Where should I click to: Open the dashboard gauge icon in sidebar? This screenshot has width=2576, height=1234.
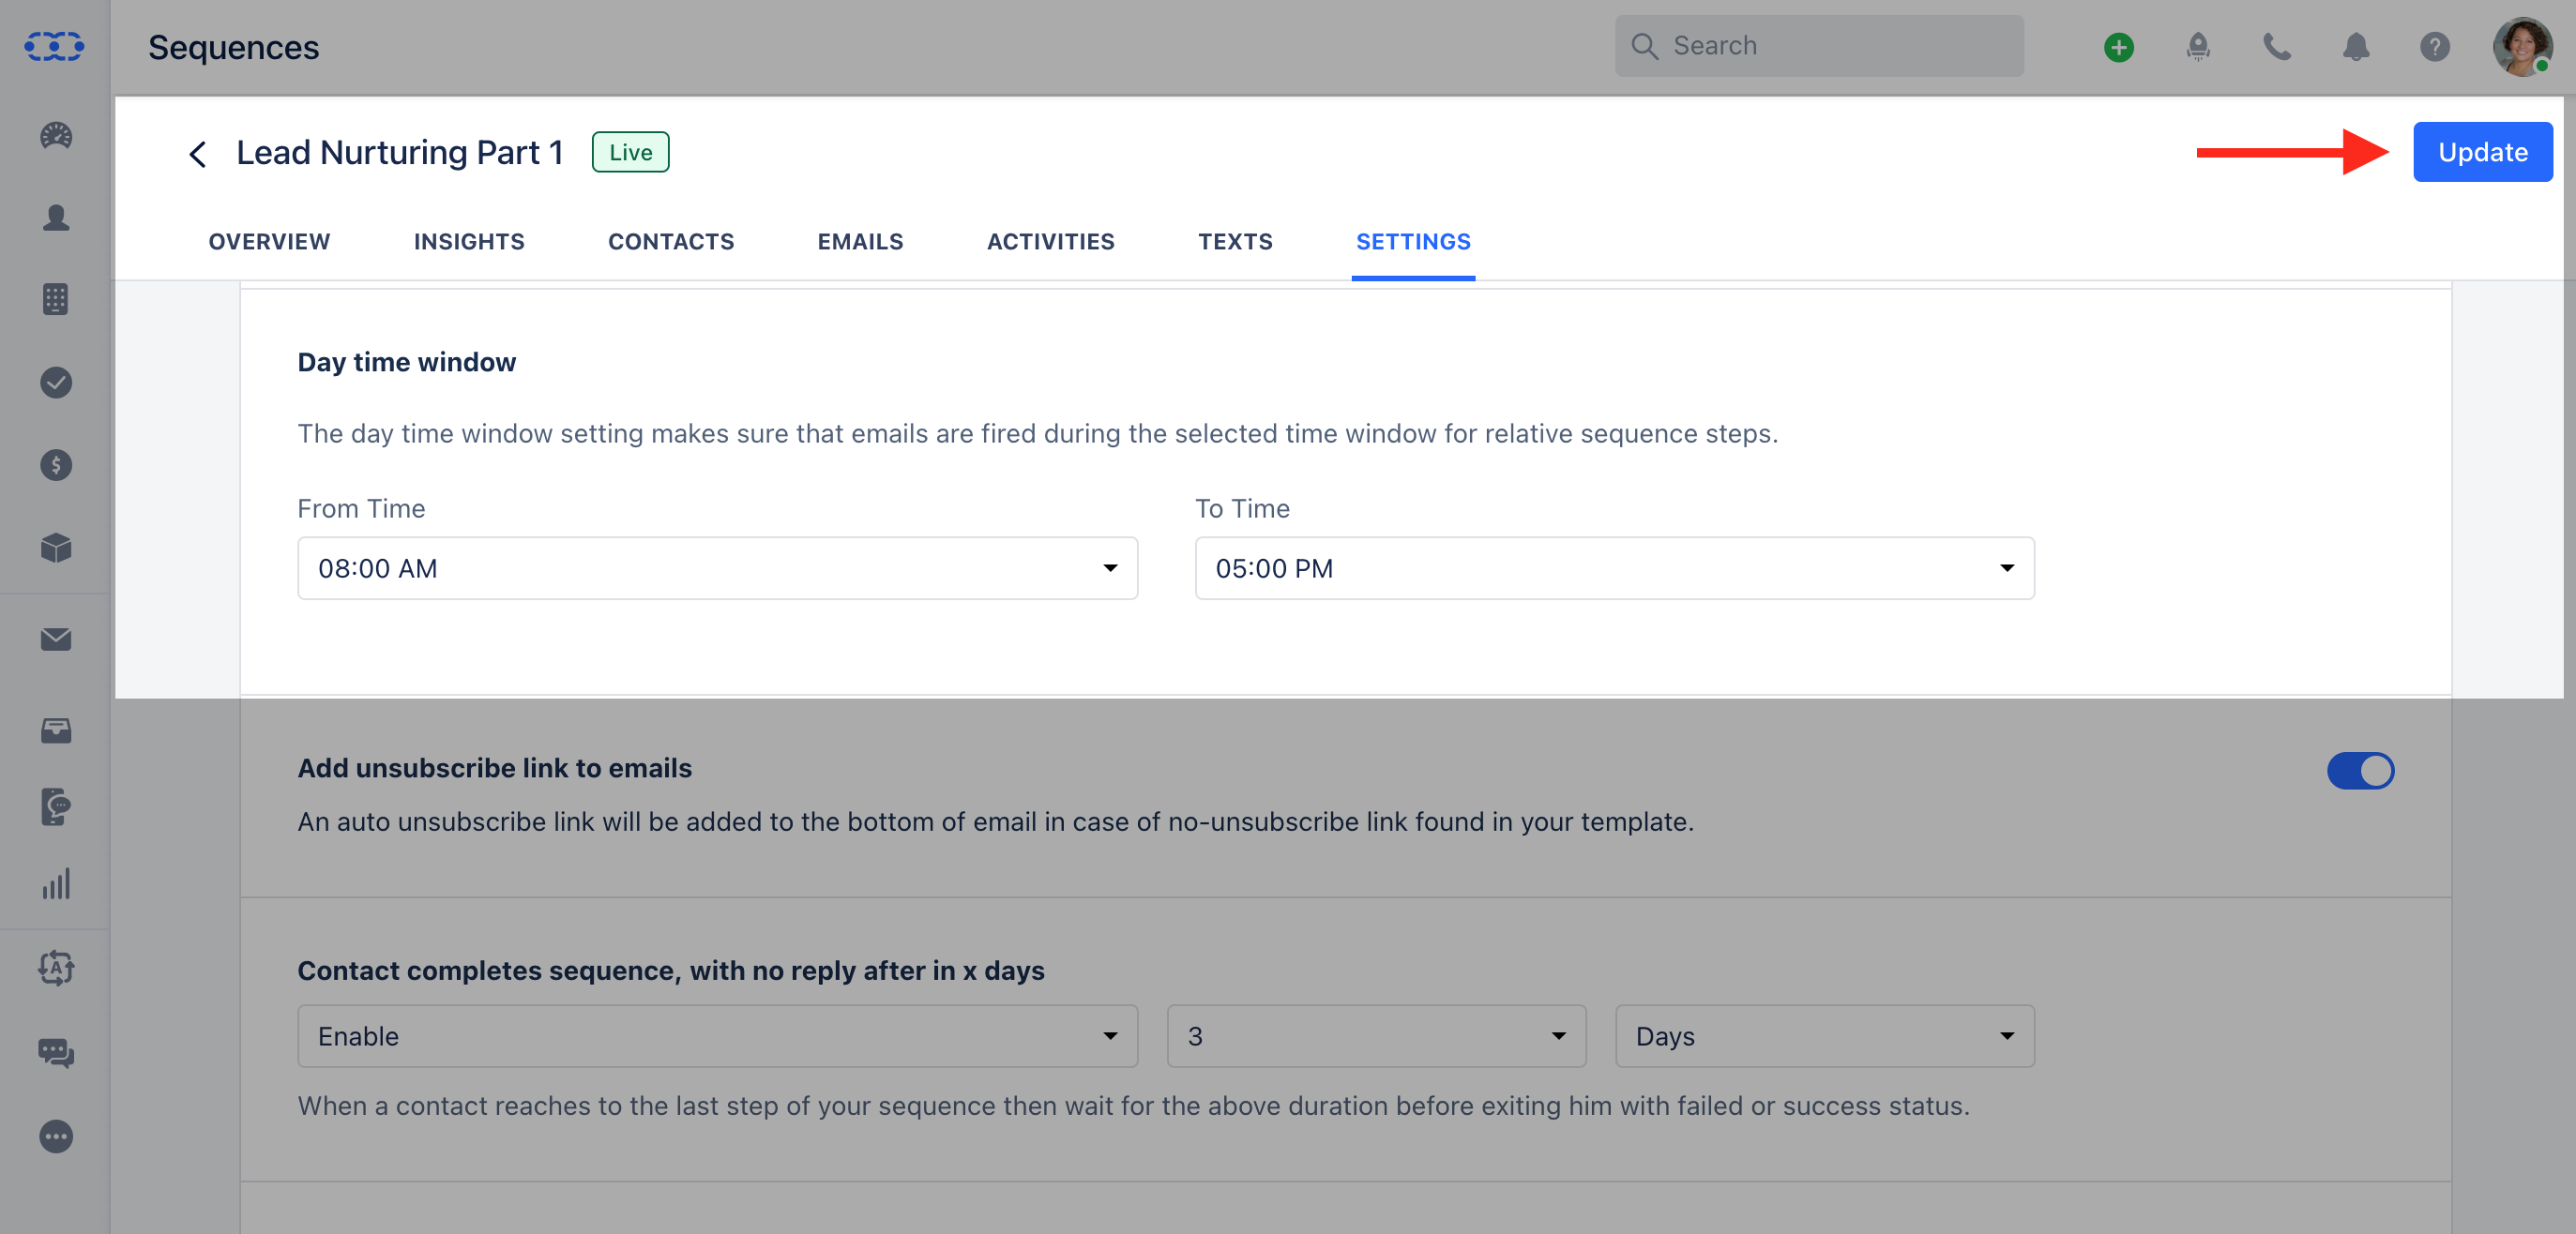(56, 136)
